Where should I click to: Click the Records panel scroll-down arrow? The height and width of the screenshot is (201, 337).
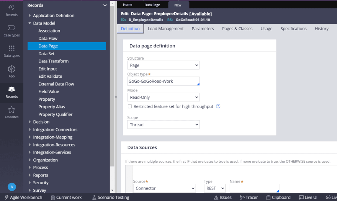tap(112, 190)
